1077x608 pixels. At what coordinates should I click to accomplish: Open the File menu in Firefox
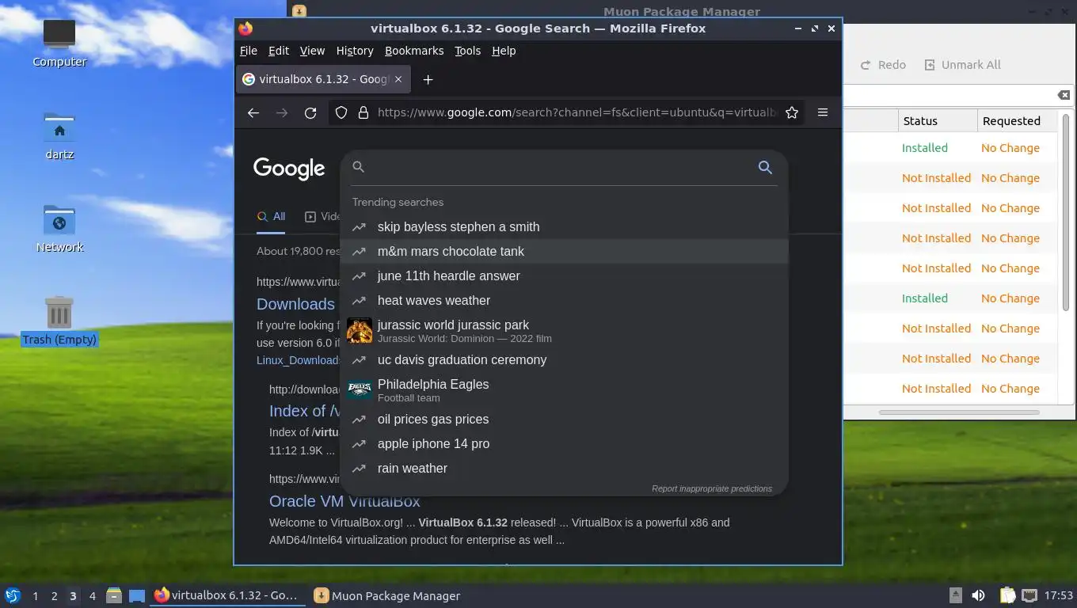tap(249, 51)
